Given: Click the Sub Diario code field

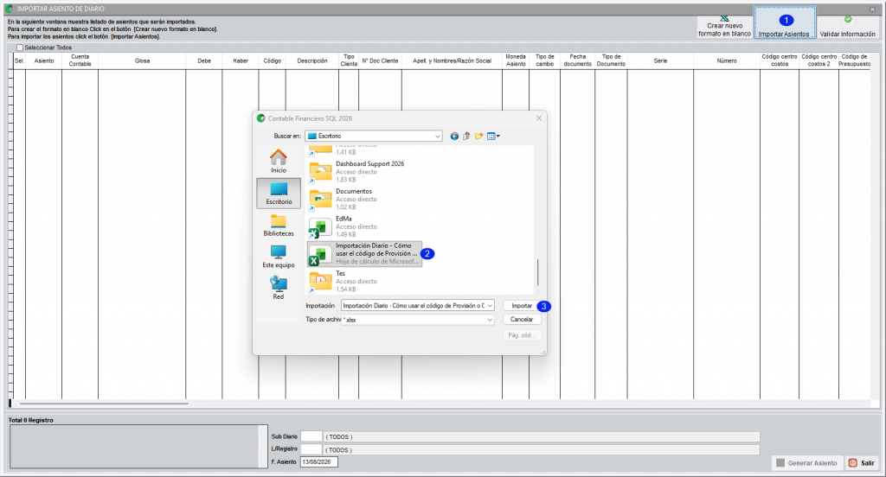Looking at the screenshot, I should click(311, 436).
